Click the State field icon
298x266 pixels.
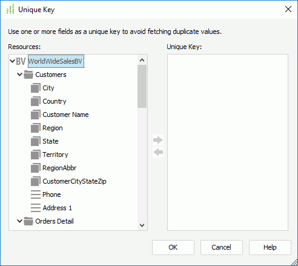[36, 141]
